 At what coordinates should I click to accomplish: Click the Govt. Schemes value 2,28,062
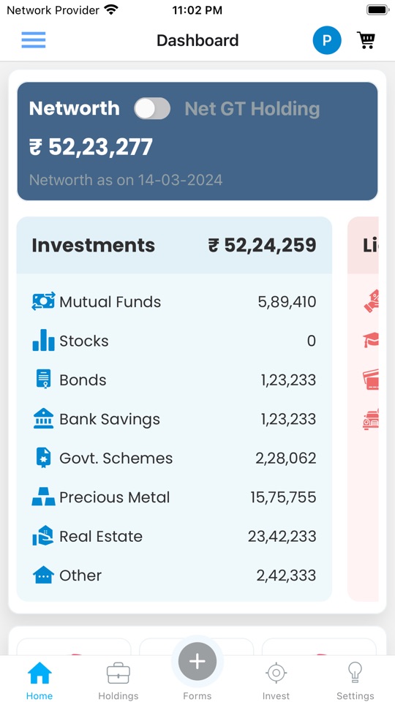286,458
